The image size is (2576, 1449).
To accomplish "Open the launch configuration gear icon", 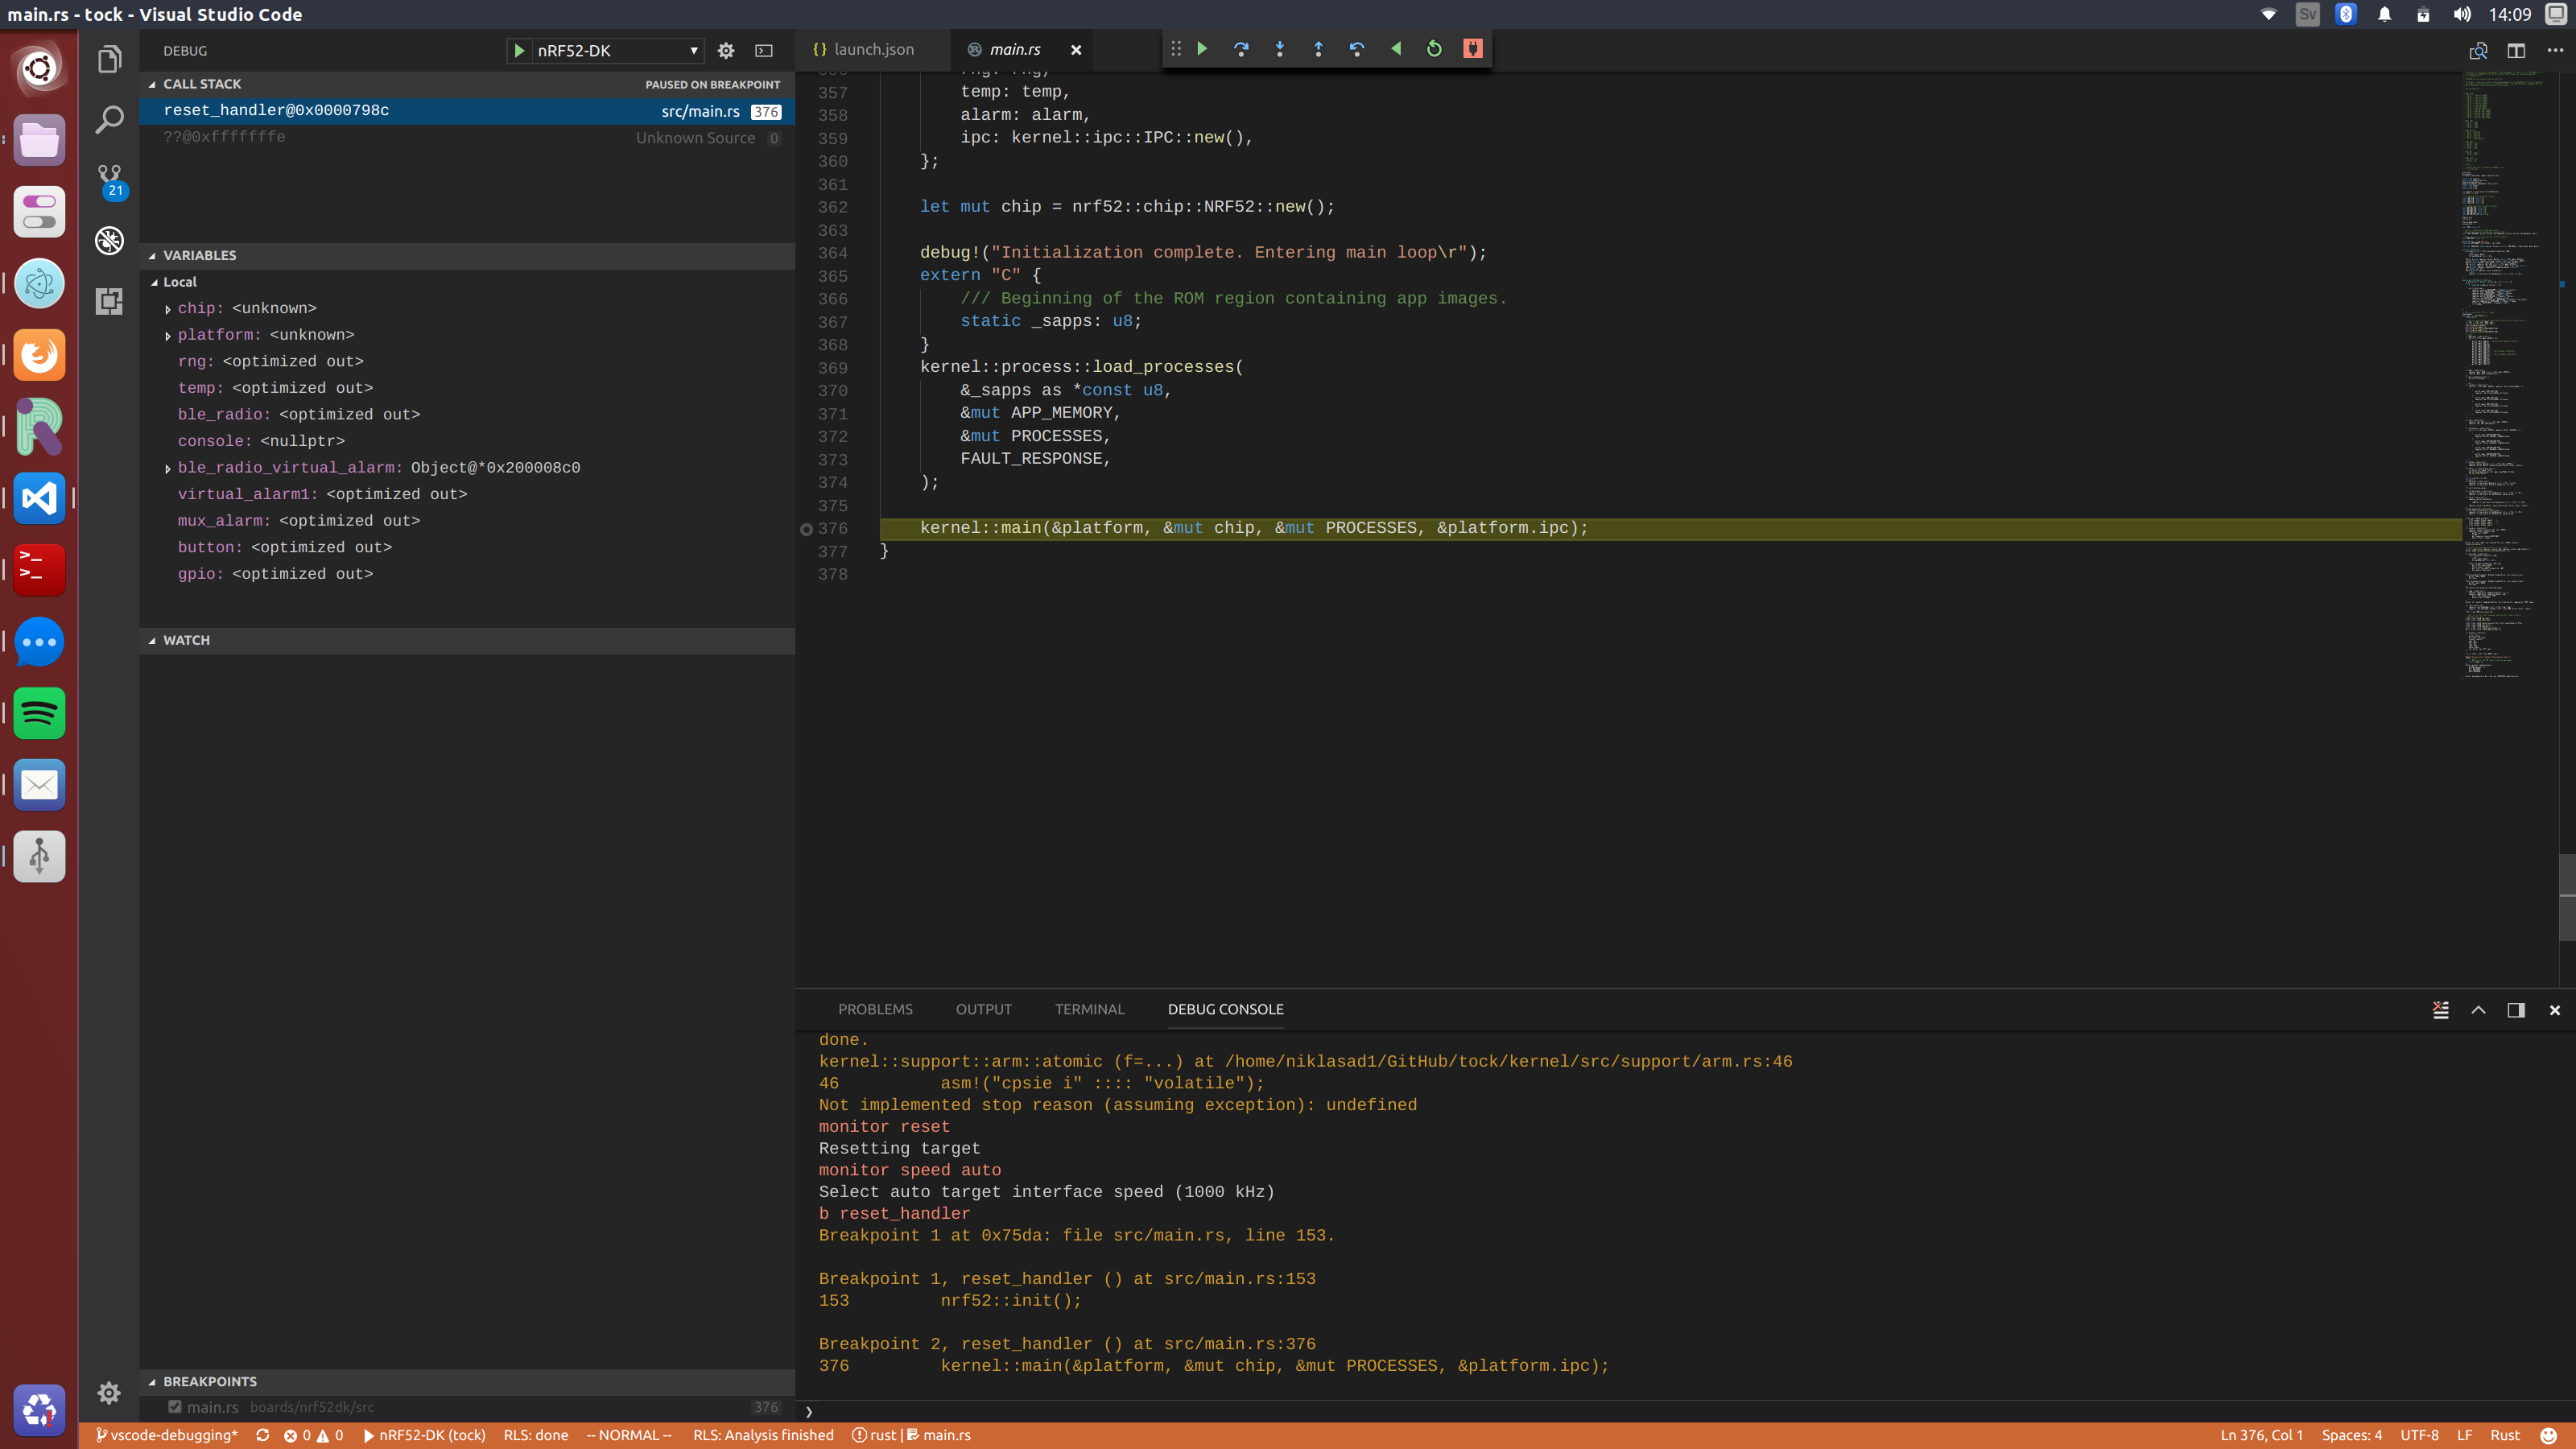I will click(x=726, y=51).
